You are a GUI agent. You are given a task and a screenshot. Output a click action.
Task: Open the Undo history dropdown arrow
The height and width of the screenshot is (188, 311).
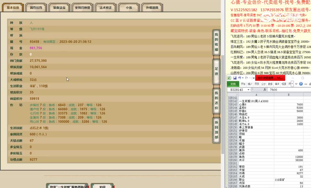click(243, 78)
